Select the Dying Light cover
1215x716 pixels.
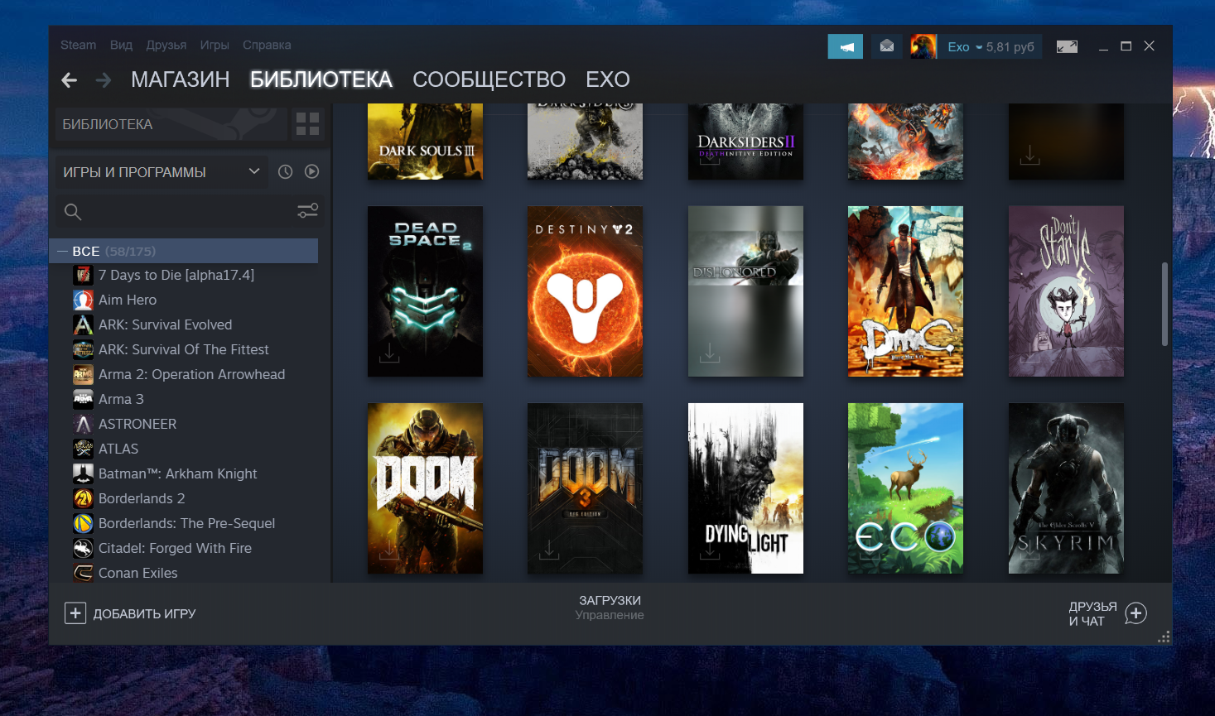(745, 488)
